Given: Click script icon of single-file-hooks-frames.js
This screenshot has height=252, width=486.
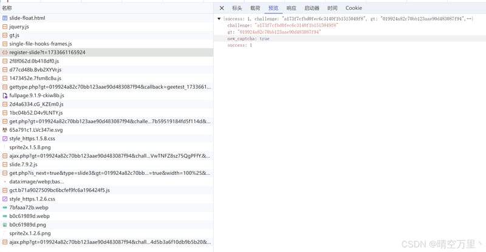Looking at the screenshot, I should click(5, 44).
